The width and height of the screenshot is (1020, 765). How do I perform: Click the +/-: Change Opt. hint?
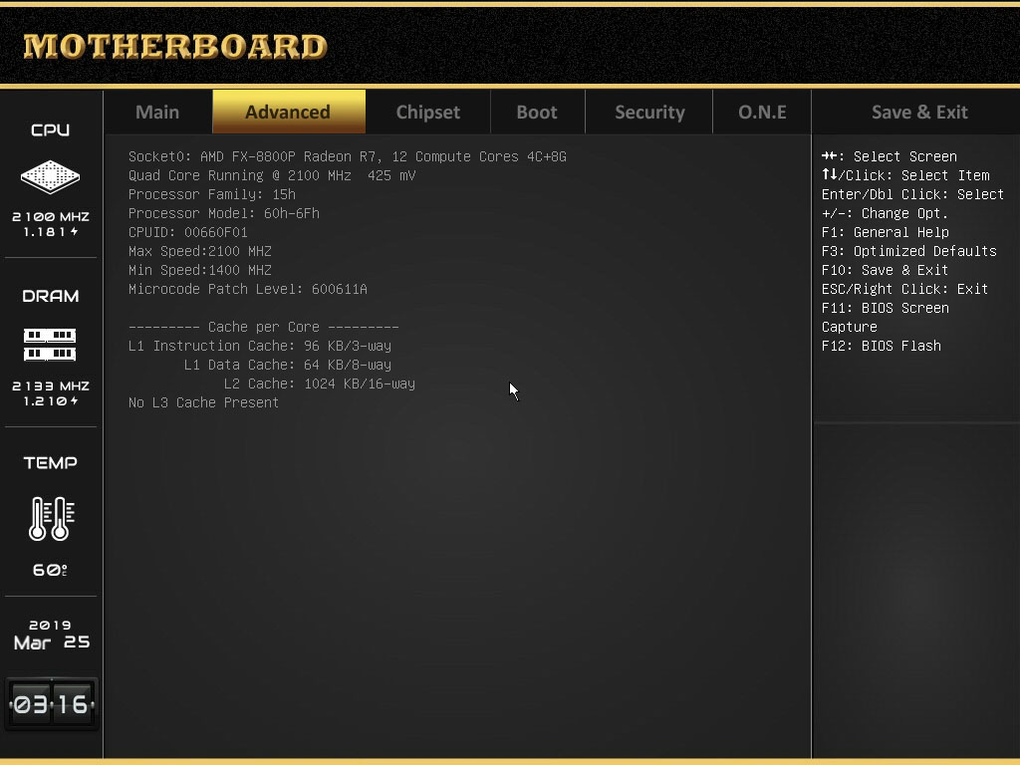[885, 213]
